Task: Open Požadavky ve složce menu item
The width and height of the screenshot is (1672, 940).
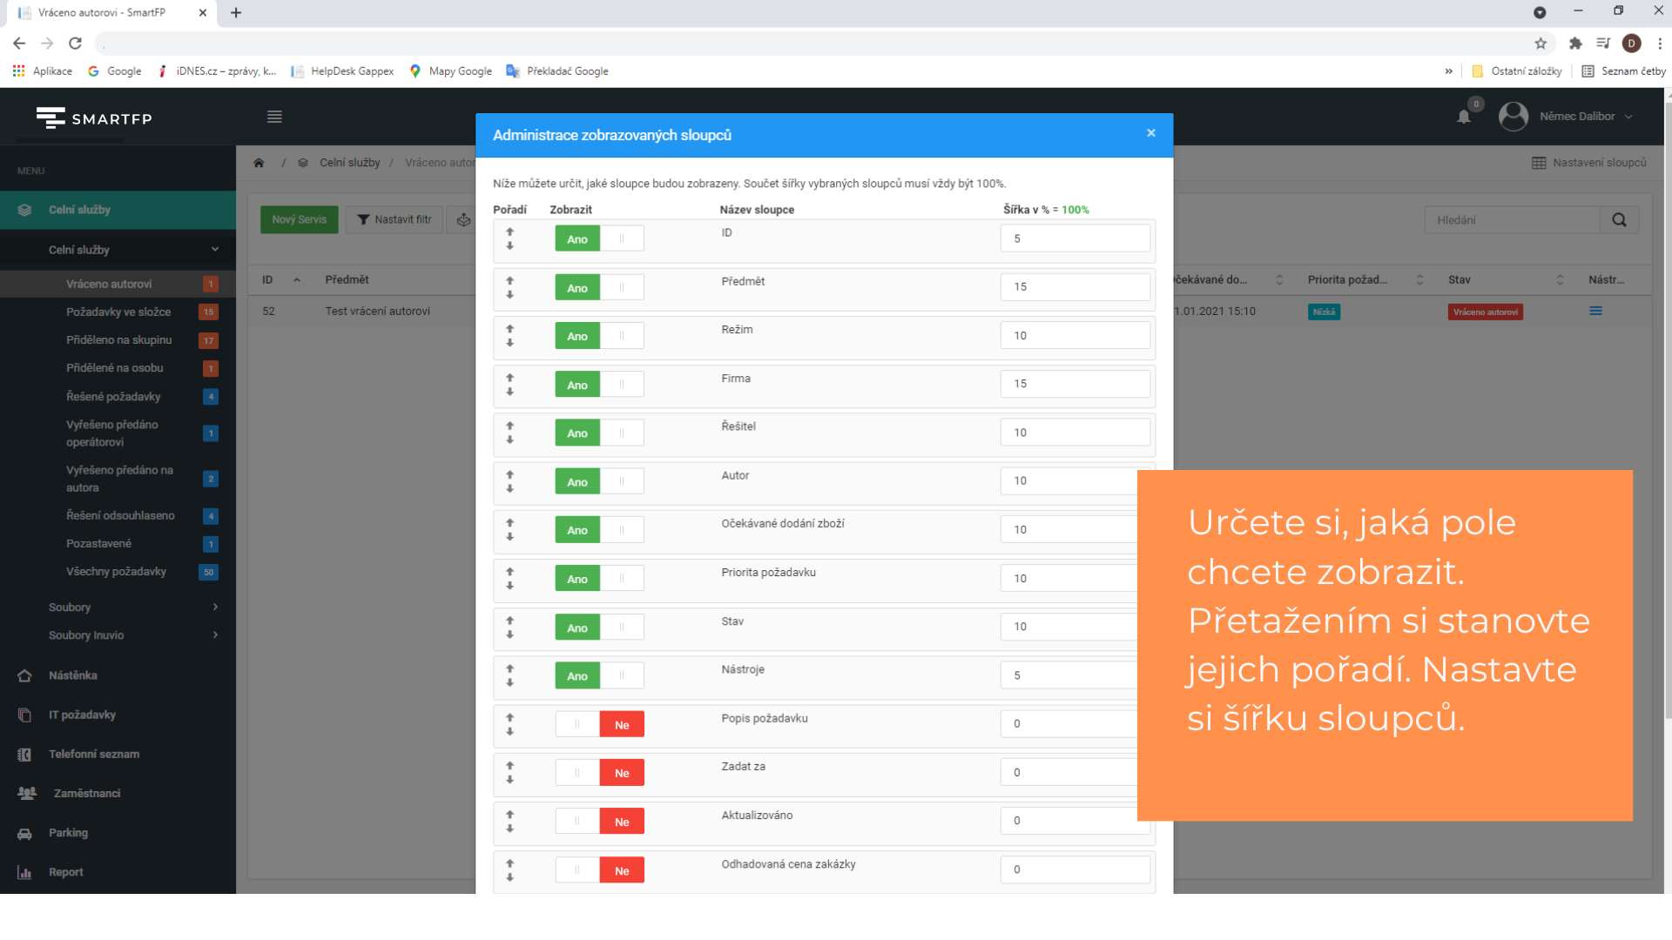Action: 118,312
